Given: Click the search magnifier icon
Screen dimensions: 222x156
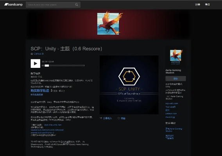Looking at the screenshot, I should tap(77, 5).
